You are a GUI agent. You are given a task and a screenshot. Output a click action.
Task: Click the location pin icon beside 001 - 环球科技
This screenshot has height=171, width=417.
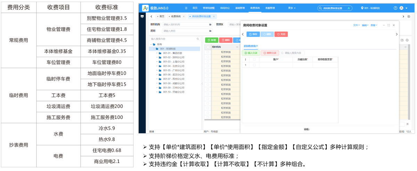click(x=362, y=8)
